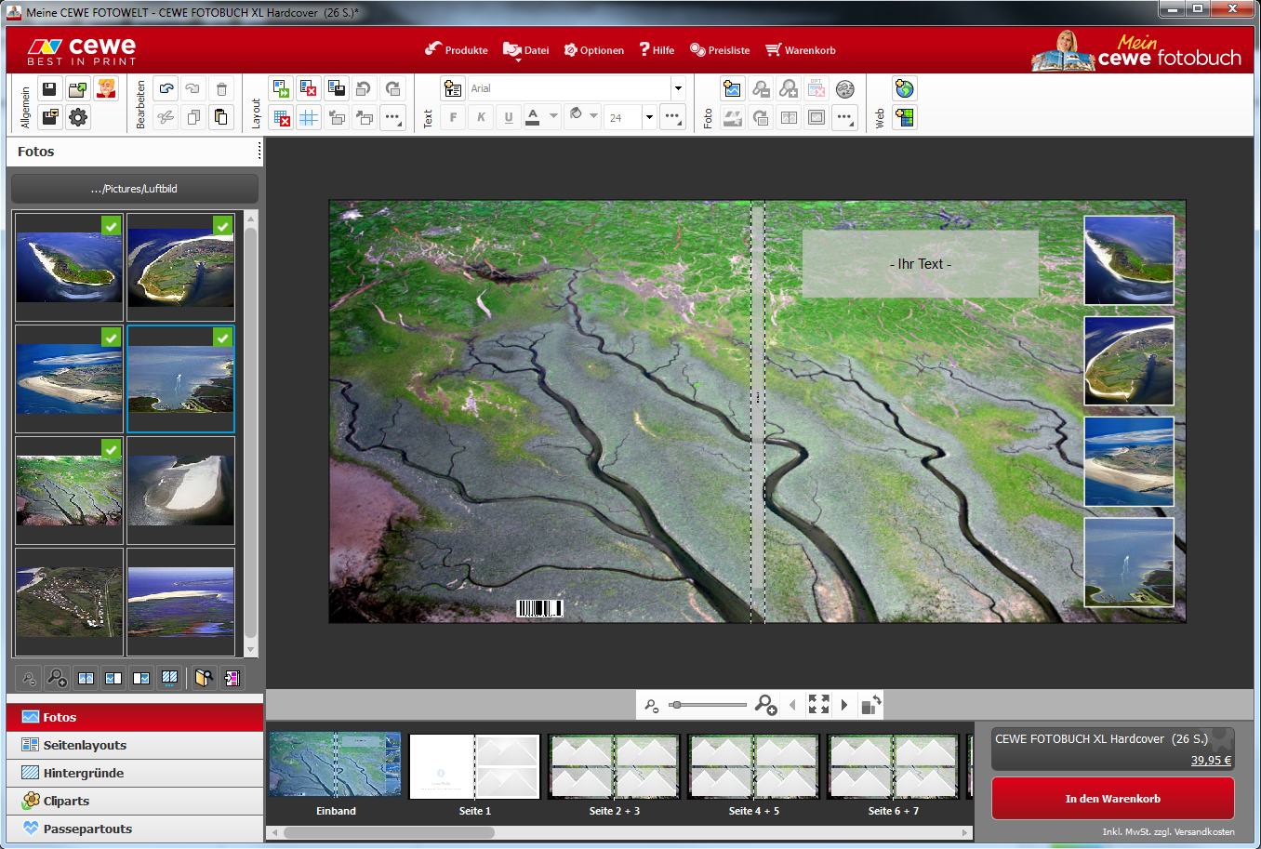Click the insert web map globe icon
1261x849 pixels.
coord(904,89)
